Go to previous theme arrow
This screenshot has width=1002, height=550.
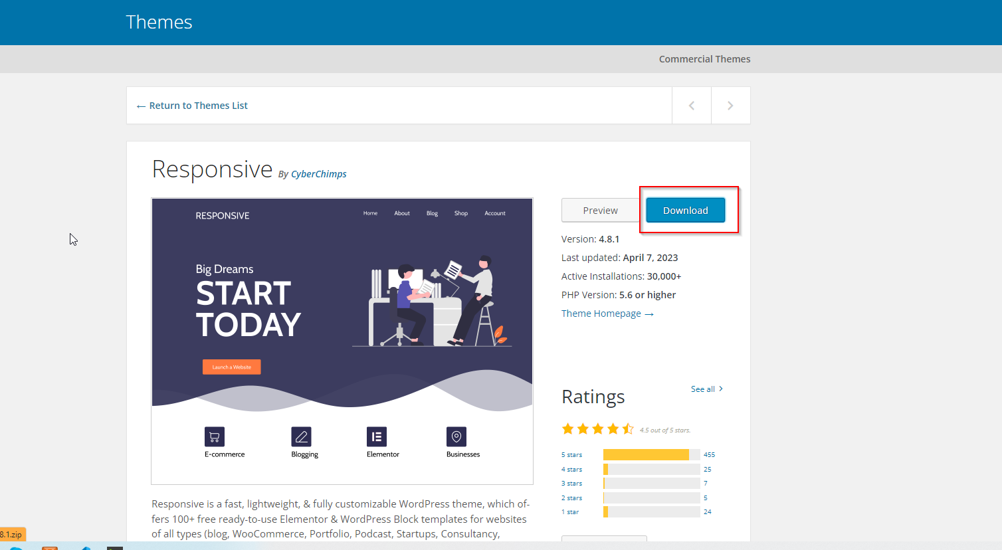click(692, 106)
